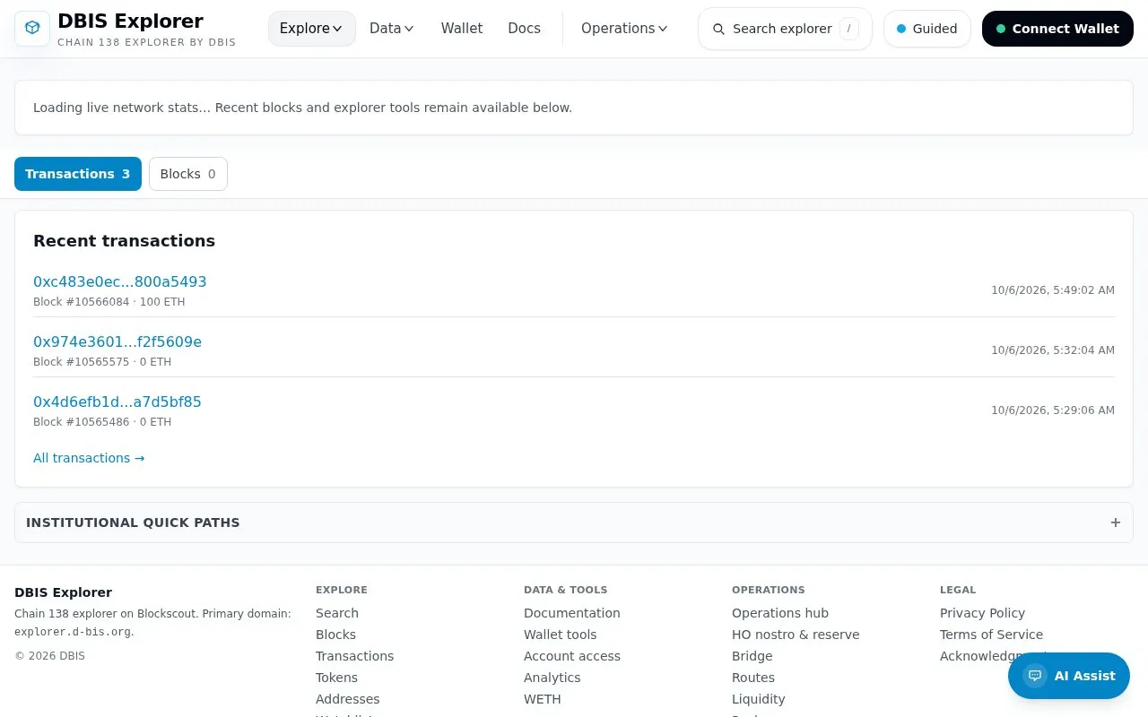Switch to the Blocks tab
The image size is (1148, 717).
[188, 174]
